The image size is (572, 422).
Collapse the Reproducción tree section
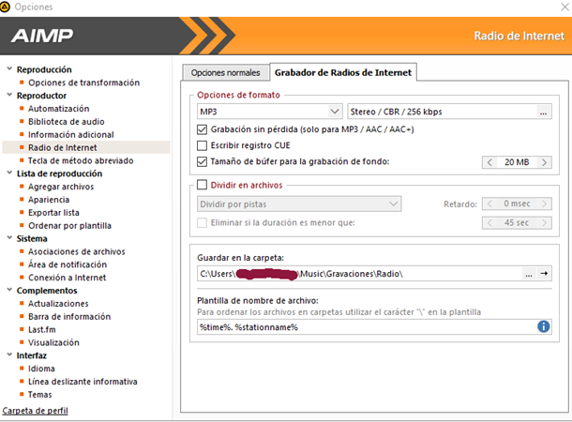pos(10,69)
